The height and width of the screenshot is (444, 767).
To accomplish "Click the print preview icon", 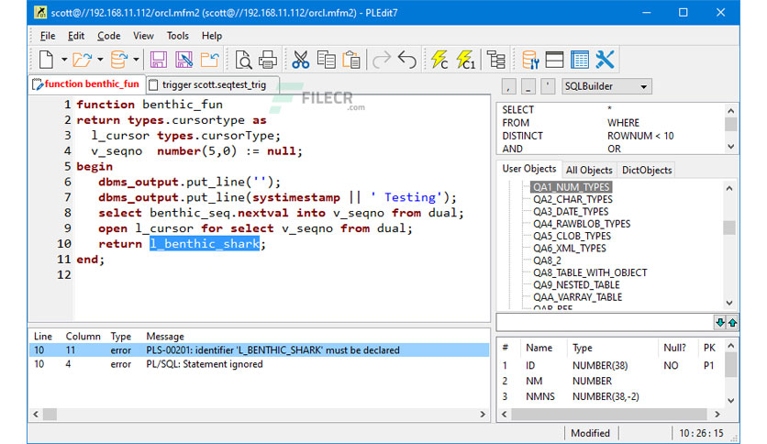I will [x=243, y=60].
